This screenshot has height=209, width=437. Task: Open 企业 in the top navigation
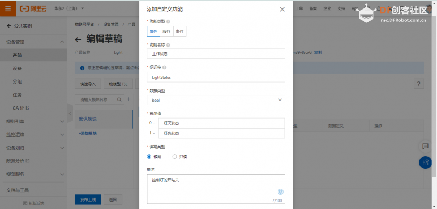point(327,8)
